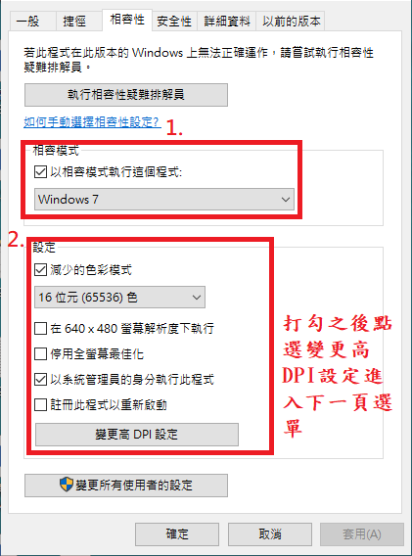Uncheck 減少的色彩模式 checkbox
This screenshot has width=412, height=556.
point(40,270)
